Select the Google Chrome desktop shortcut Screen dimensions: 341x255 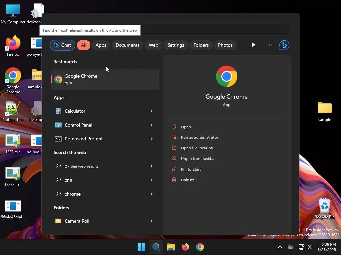tap(13, 81)
